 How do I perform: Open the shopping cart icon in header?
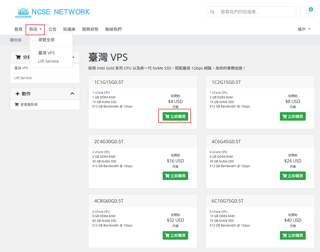(307, 12)
